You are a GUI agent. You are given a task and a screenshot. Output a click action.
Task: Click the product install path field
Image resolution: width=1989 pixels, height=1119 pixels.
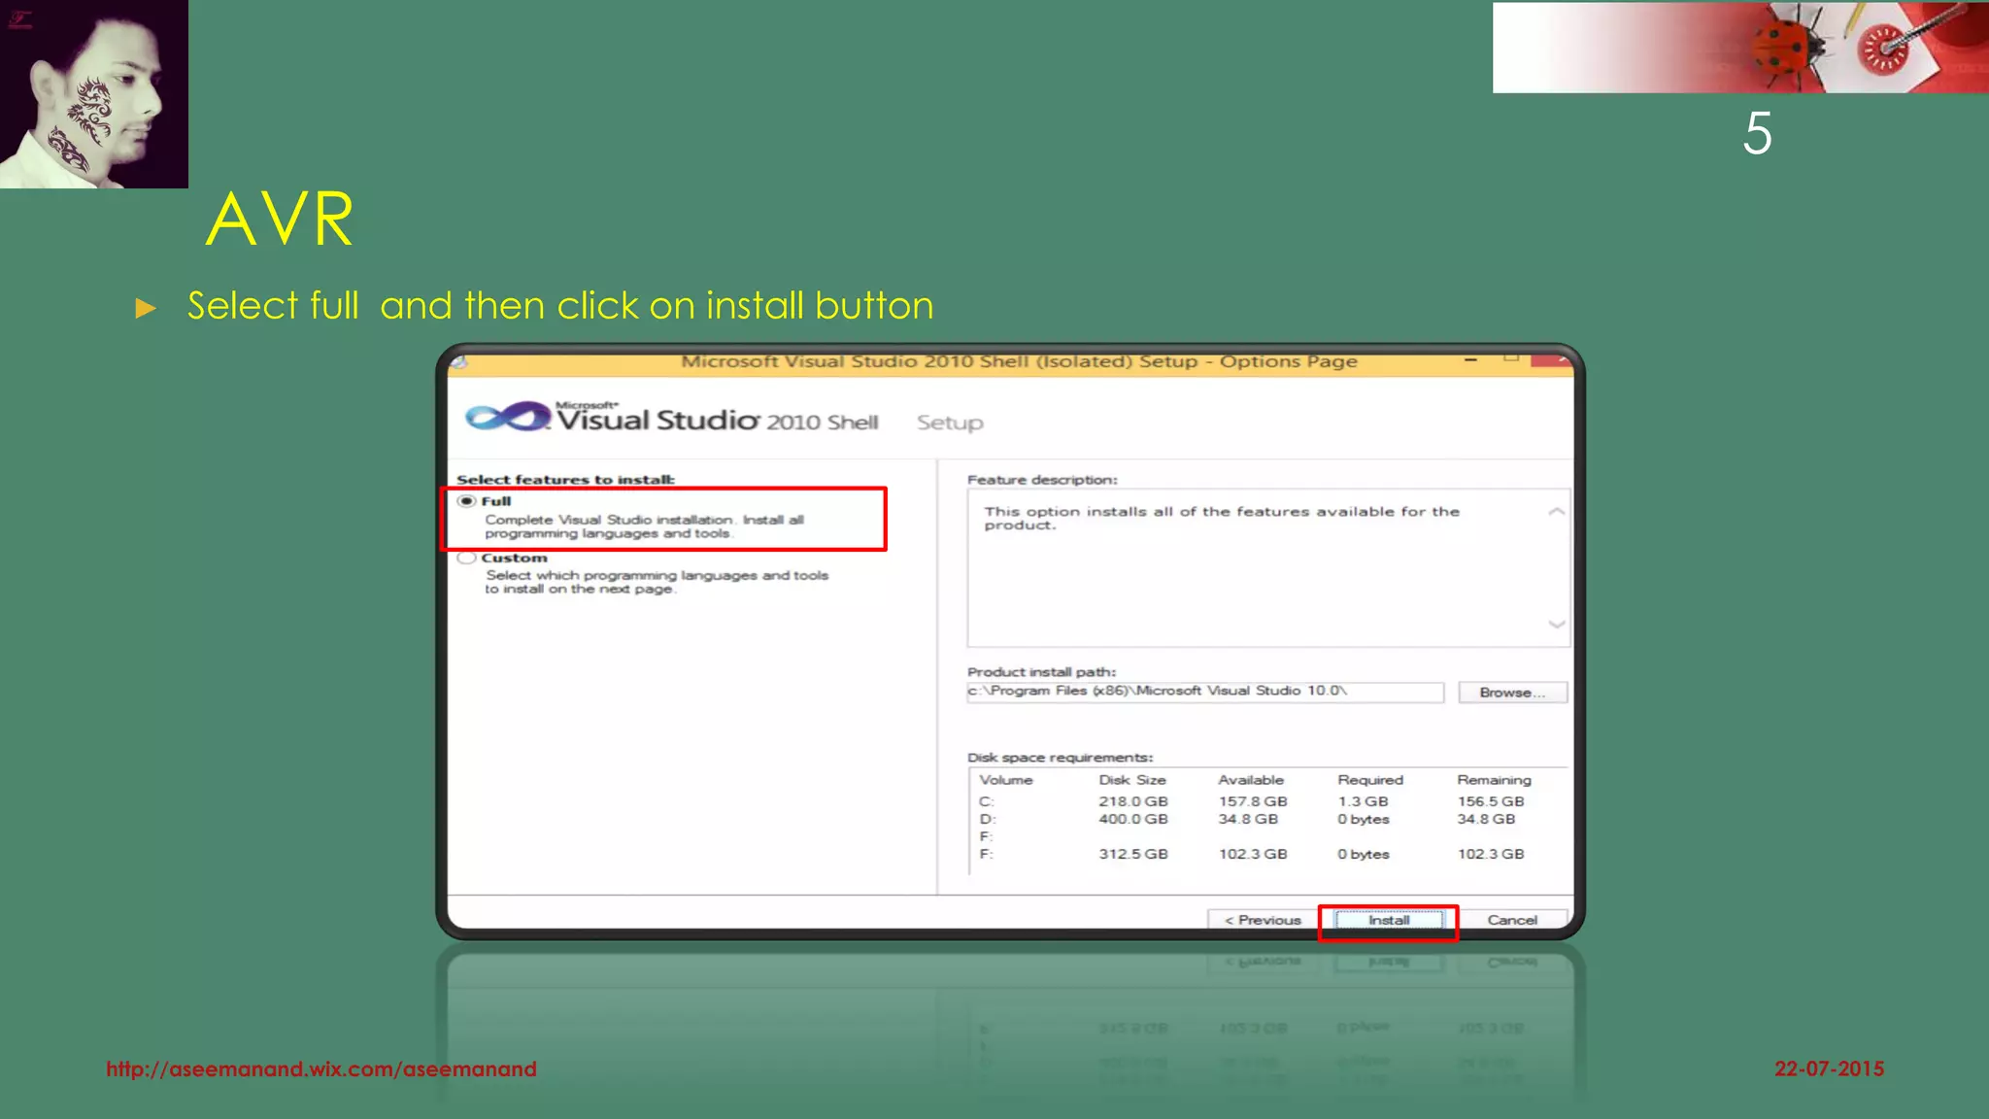pos(1204,692)
